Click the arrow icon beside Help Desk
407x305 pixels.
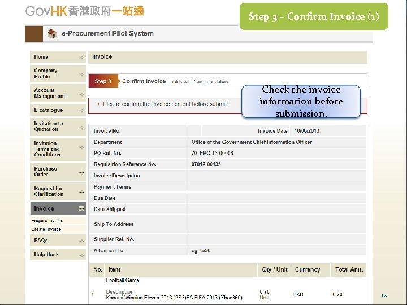click(82, 254)
